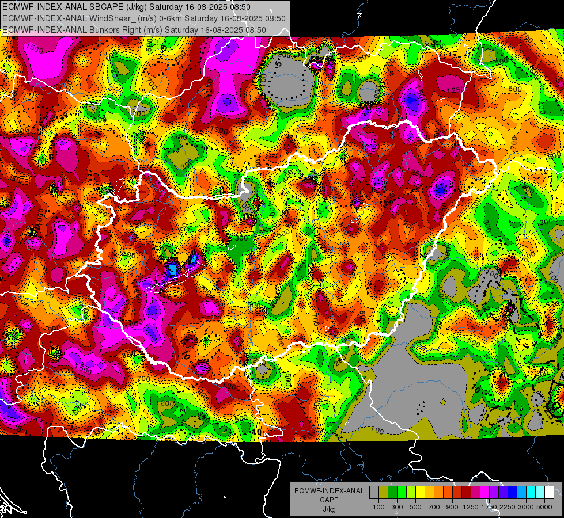Image resolution: width=564 pixels, height=518 pixels.
Task: Click the CAPE label in the legend
Action: pos(329,500)
